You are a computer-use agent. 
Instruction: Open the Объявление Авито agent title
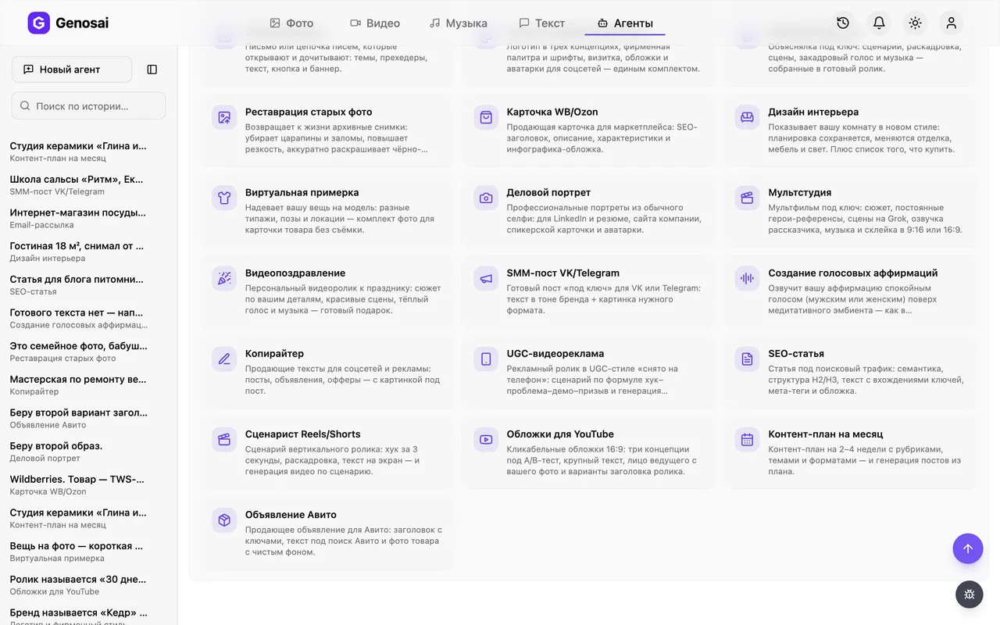coord(291,514)
